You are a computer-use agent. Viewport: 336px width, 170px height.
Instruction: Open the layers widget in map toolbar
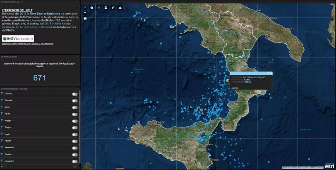click(x=113, y=8)
